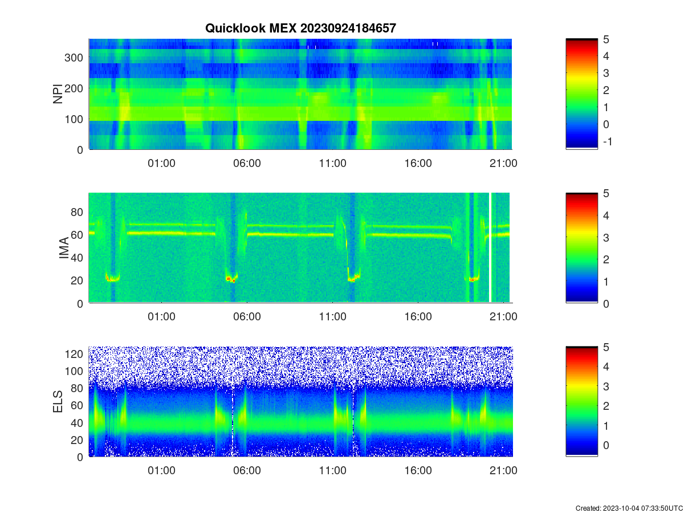Click the 21:00 tick under the ELS plot
Viewport: 684px width, 513px height.
click(x=503, y=471)
